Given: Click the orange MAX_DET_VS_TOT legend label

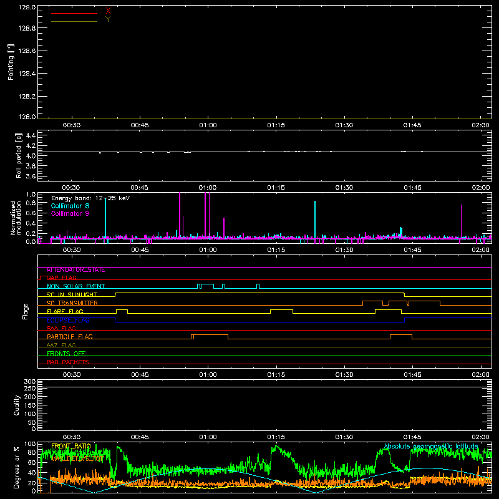Looking at the screenshot, I should 77,458.
